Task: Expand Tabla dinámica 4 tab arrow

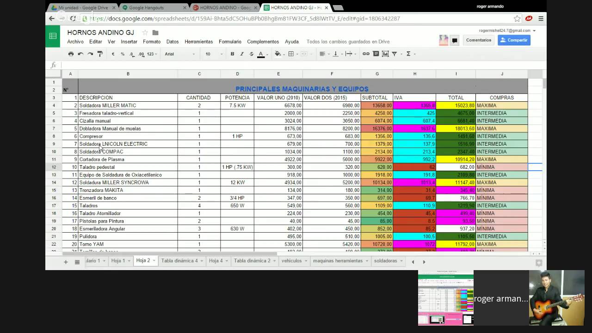Action: click(x=202, y=261)
